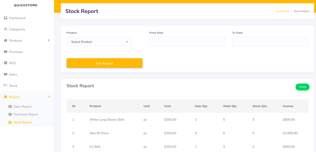Click the Total Qty column header
Image resolution: width=316 pixels, height=152 pixels.
(230, 106)
